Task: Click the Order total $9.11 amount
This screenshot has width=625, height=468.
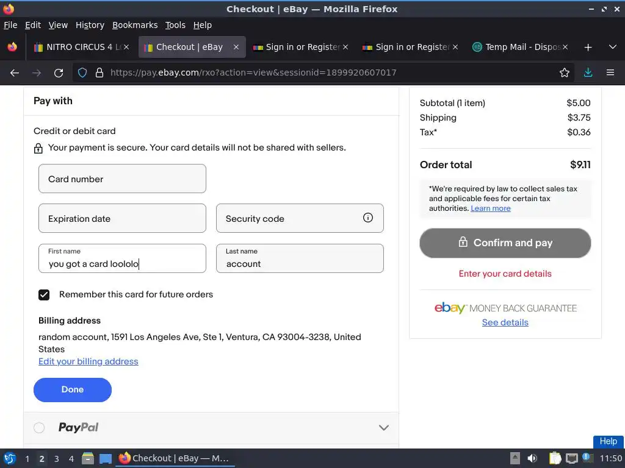Action: tap(580, 165)
